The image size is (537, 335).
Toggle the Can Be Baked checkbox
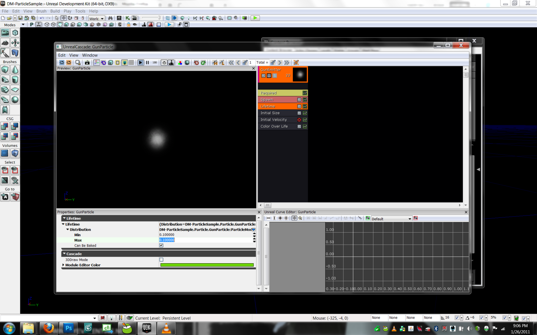161,246
